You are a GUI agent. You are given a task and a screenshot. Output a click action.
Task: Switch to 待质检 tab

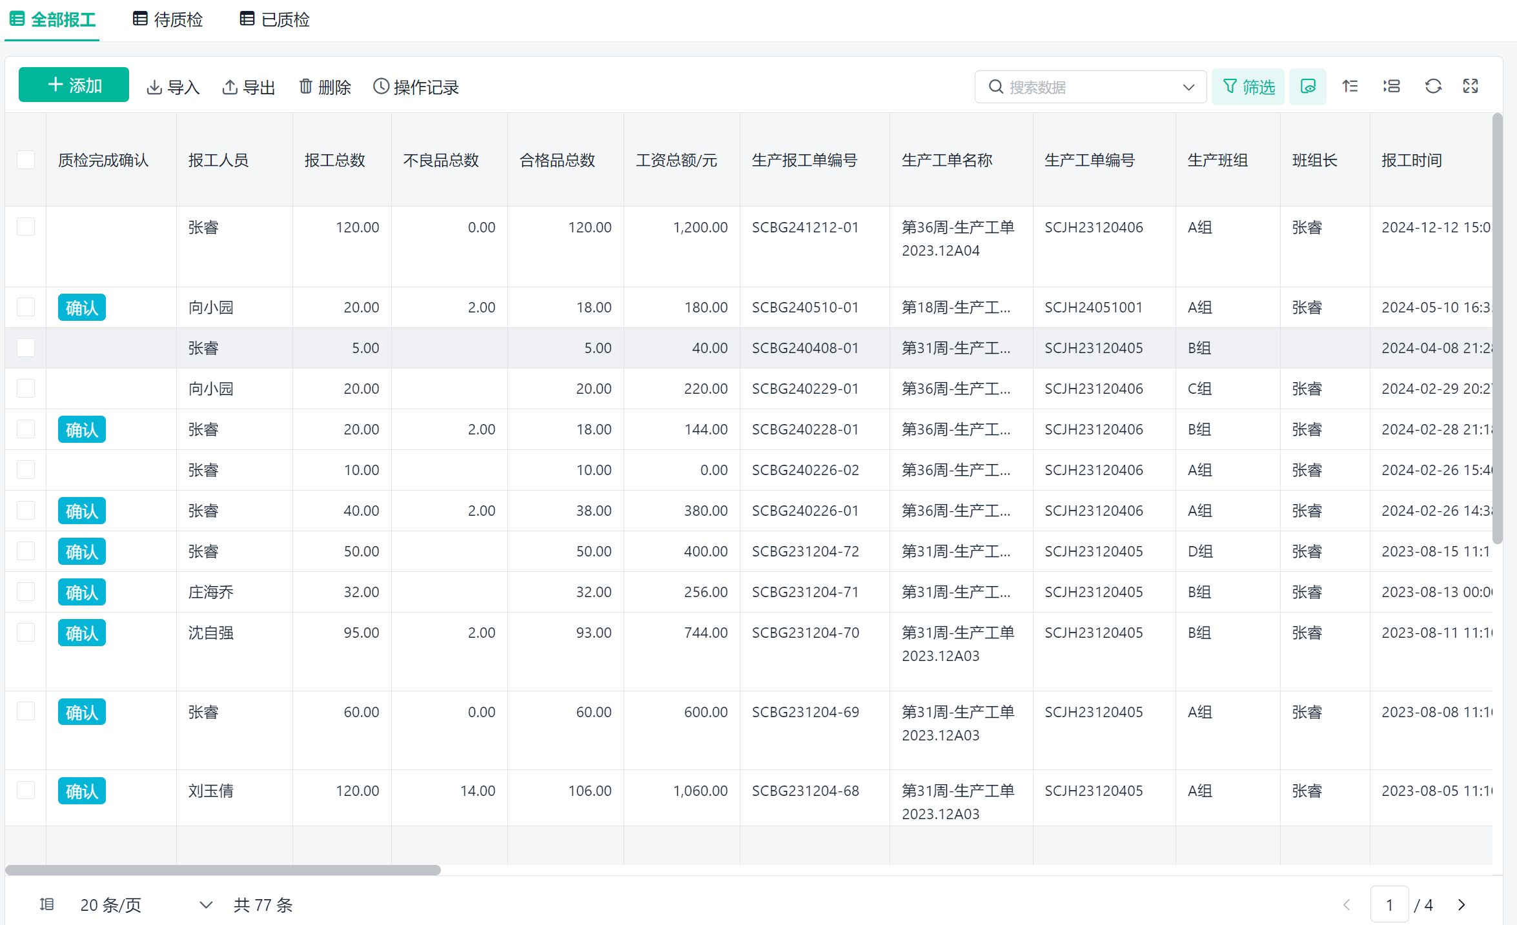point(168,20)
